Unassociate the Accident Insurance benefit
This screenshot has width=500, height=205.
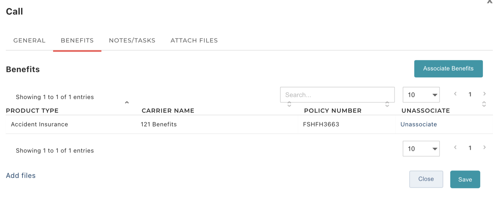click(419, 124)
